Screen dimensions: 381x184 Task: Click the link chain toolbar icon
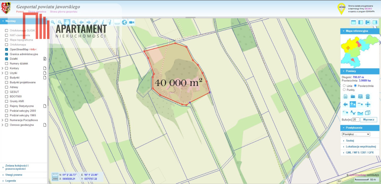[96, 22]
